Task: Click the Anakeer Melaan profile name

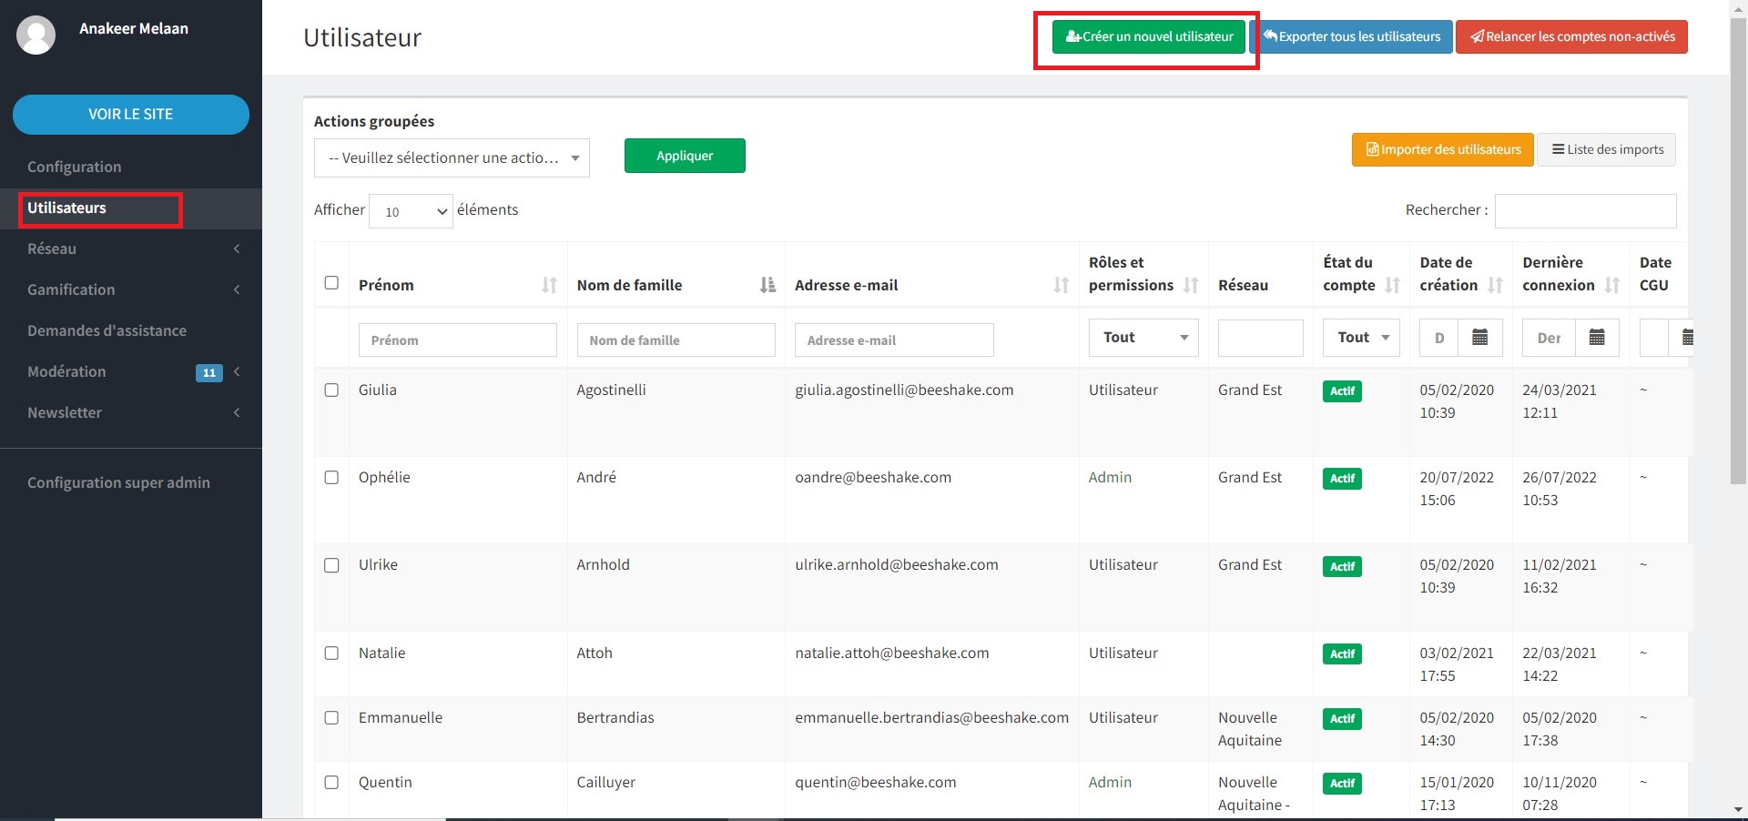Action: (134, 28)
